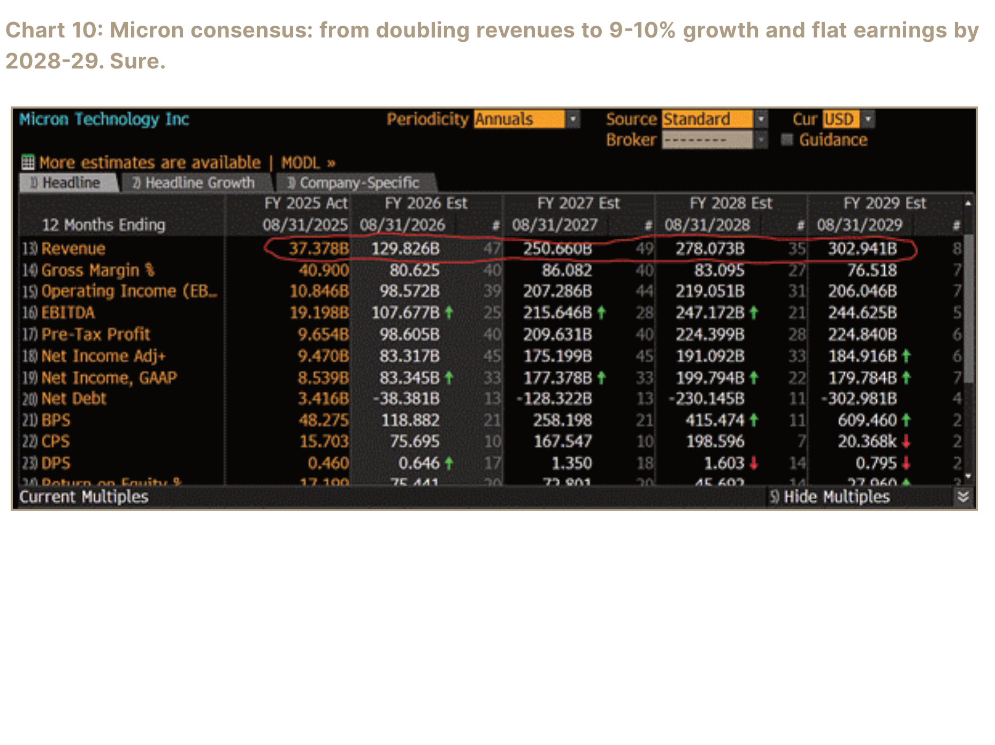Click red down arrow beside CPS 20.368k
Image resolution: width=995 pixels, height=745 pixels.
tap(906, 442)
